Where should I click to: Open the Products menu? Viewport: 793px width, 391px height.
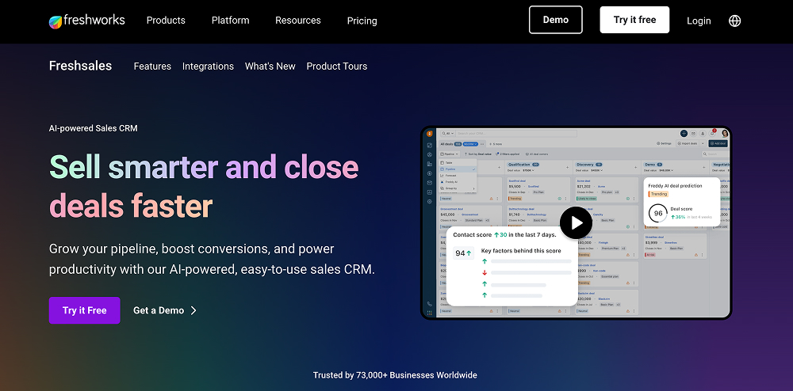click(166, 21)
